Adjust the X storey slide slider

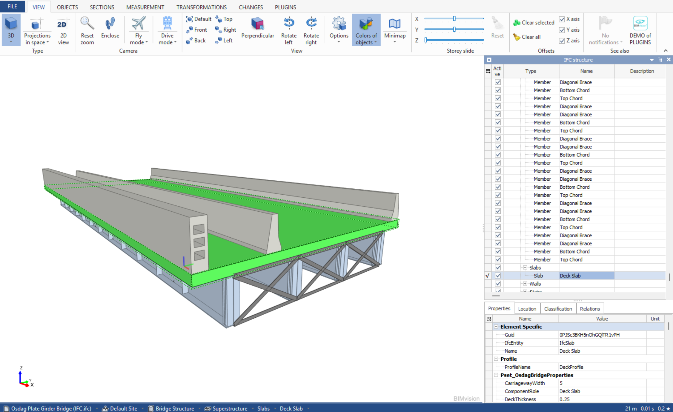click(x=454, y=19)
